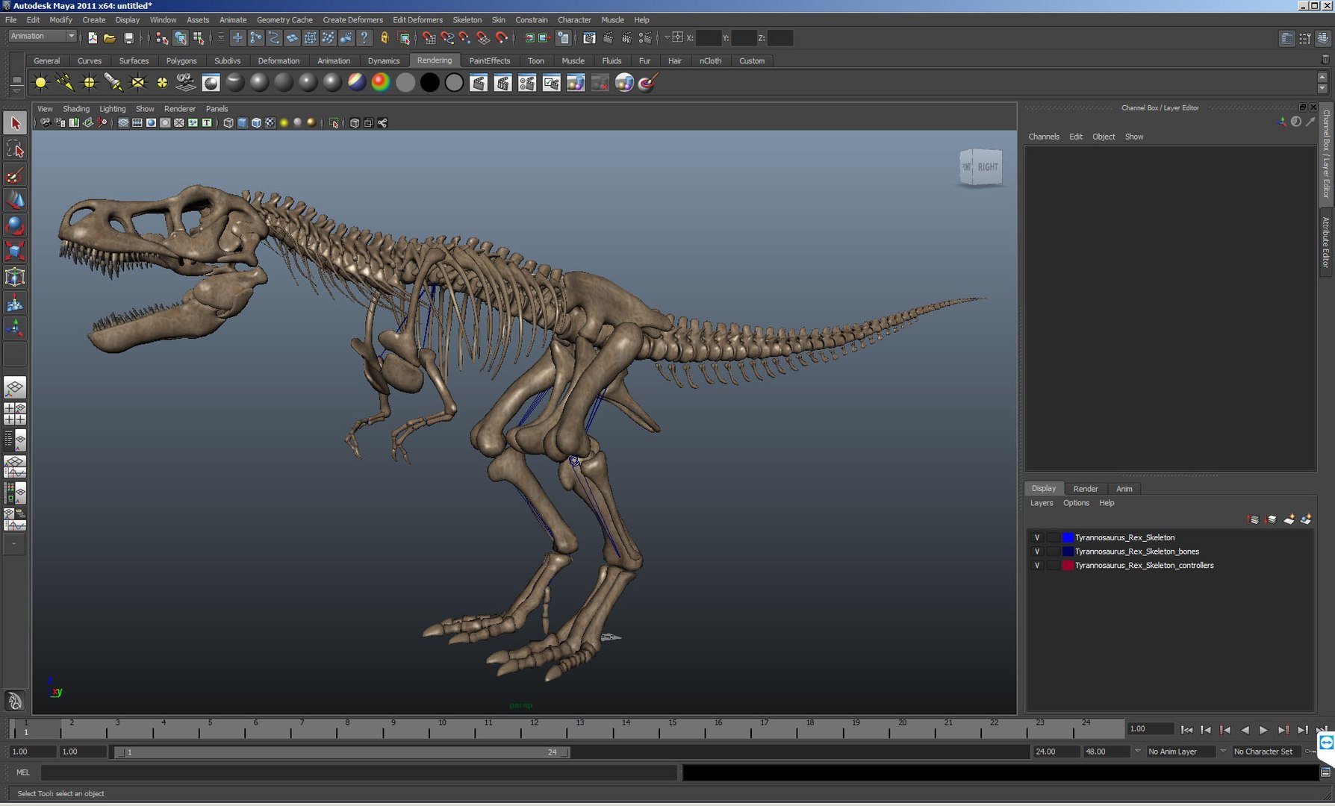Click the range slider bar handle at 24
The height and width of the screenshot is (806, 1335).
564,752
